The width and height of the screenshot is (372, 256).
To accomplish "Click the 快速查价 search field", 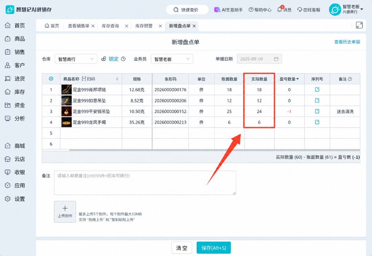I will [187, 10].
